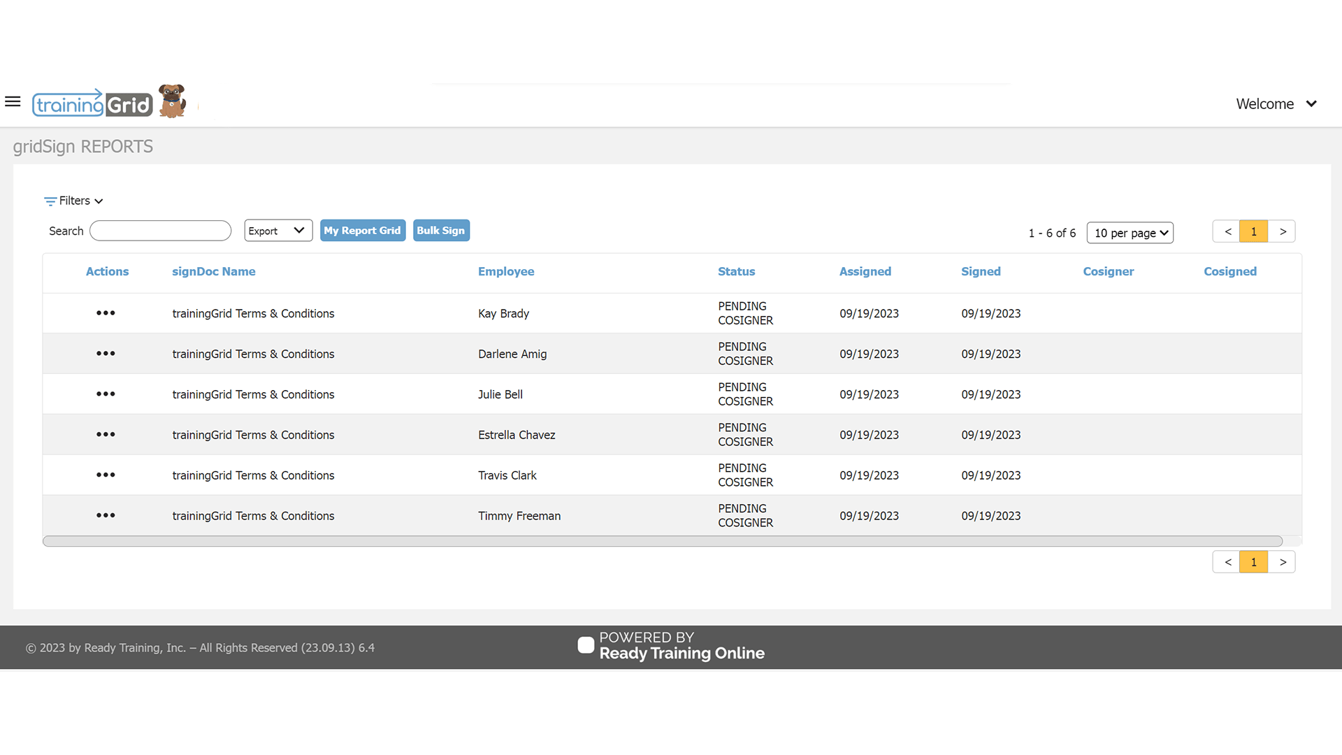Viewport: 1342px width, 755px height.
Task: Click the My Report Grid button
Action: pos(362,231)
